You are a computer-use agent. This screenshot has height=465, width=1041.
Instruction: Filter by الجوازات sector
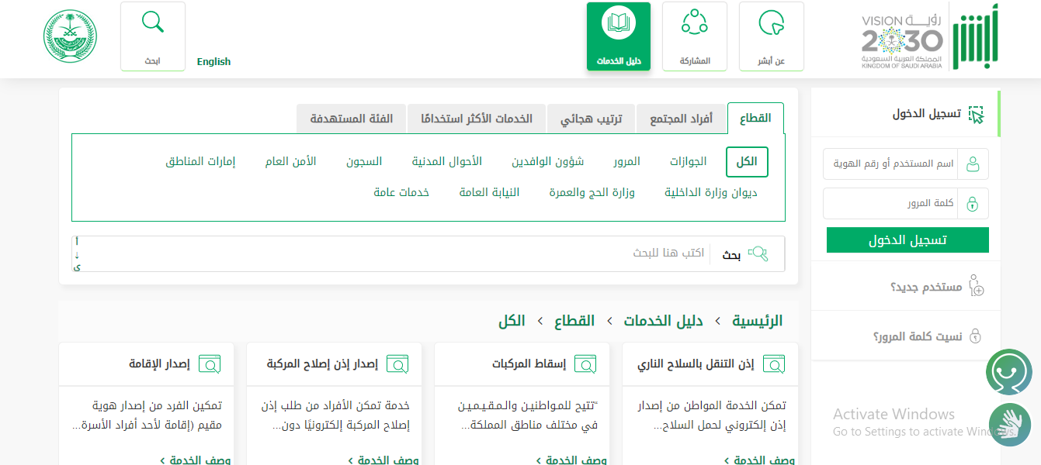(689, 162)
